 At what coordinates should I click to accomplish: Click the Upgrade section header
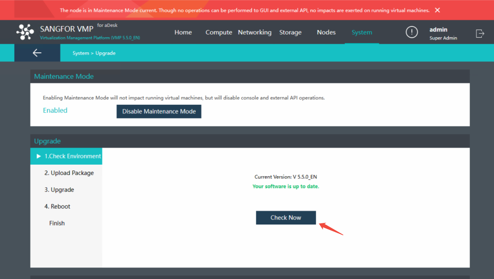[250, 141]
